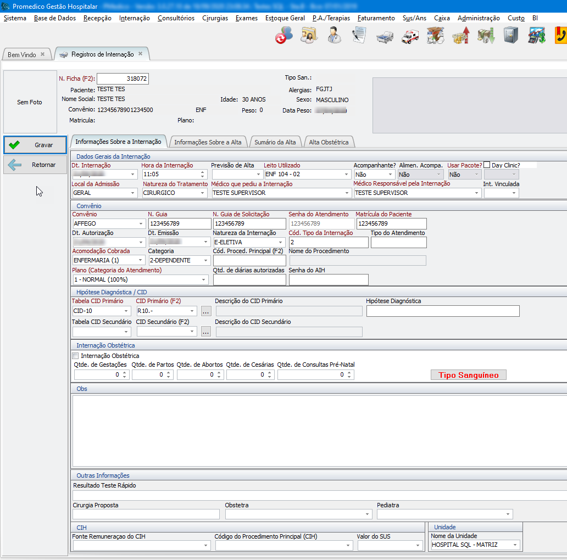Click the hospital bed toolbar icon
This screenshot has width=567, height=560.
point(385,36)
